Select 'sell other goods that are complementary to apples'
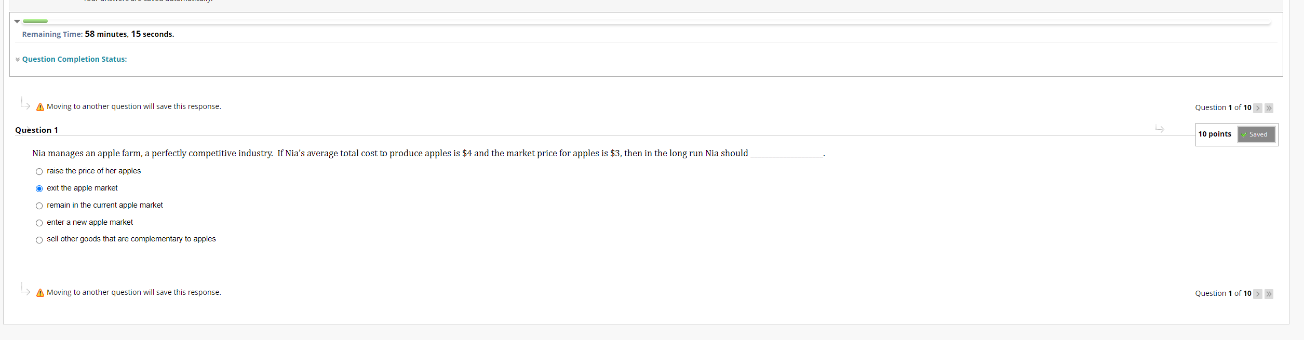1304x340 pixels. tap(39, 240)
